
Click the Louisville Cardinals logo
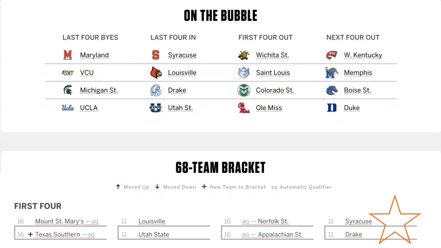(156, 73)
